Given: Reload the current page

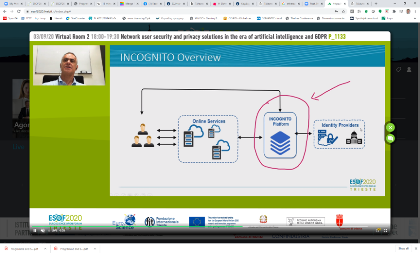Looking at the screenshot, I should click(x=19, y=11).
